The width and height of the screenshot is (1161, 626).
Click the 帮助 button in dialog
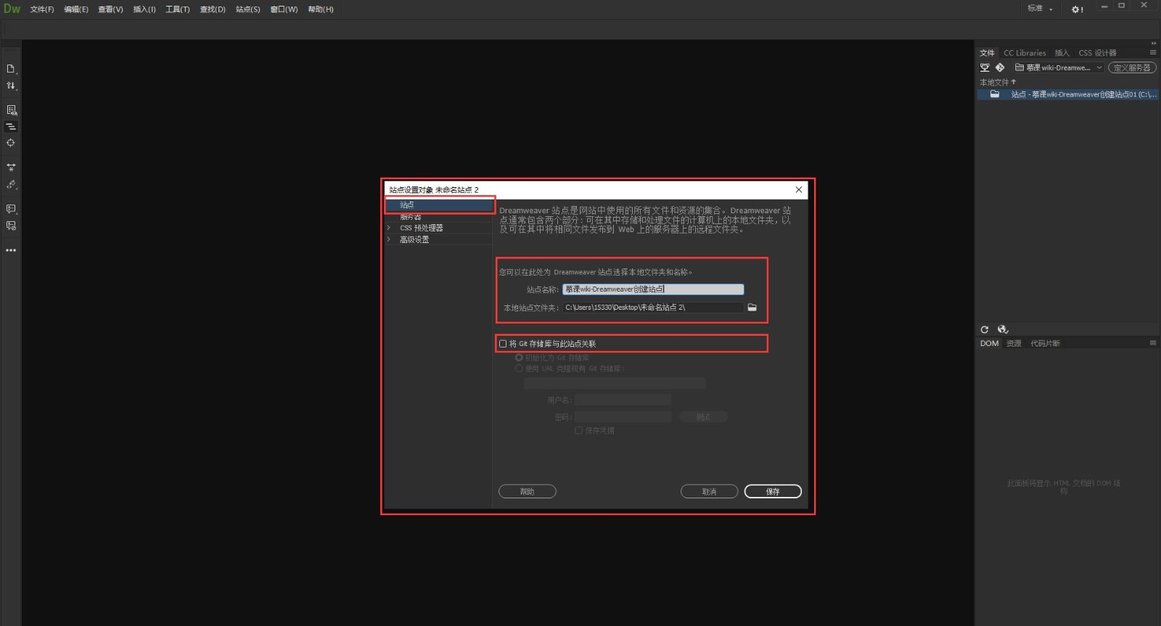tap(527, 492)
